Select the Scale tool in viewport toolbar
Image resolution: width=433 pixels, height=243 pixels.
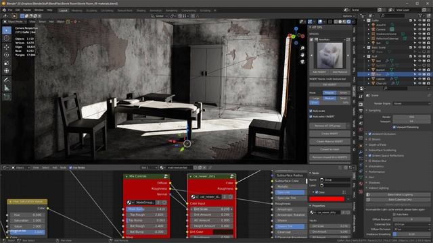tap(7, 63)
